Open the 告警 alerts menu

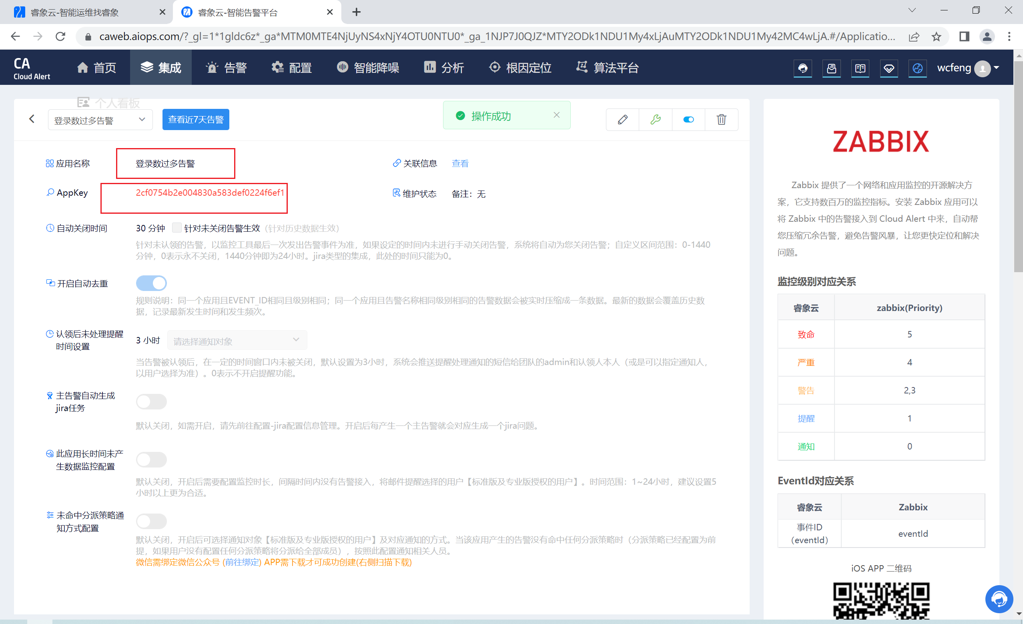point(227,68)
